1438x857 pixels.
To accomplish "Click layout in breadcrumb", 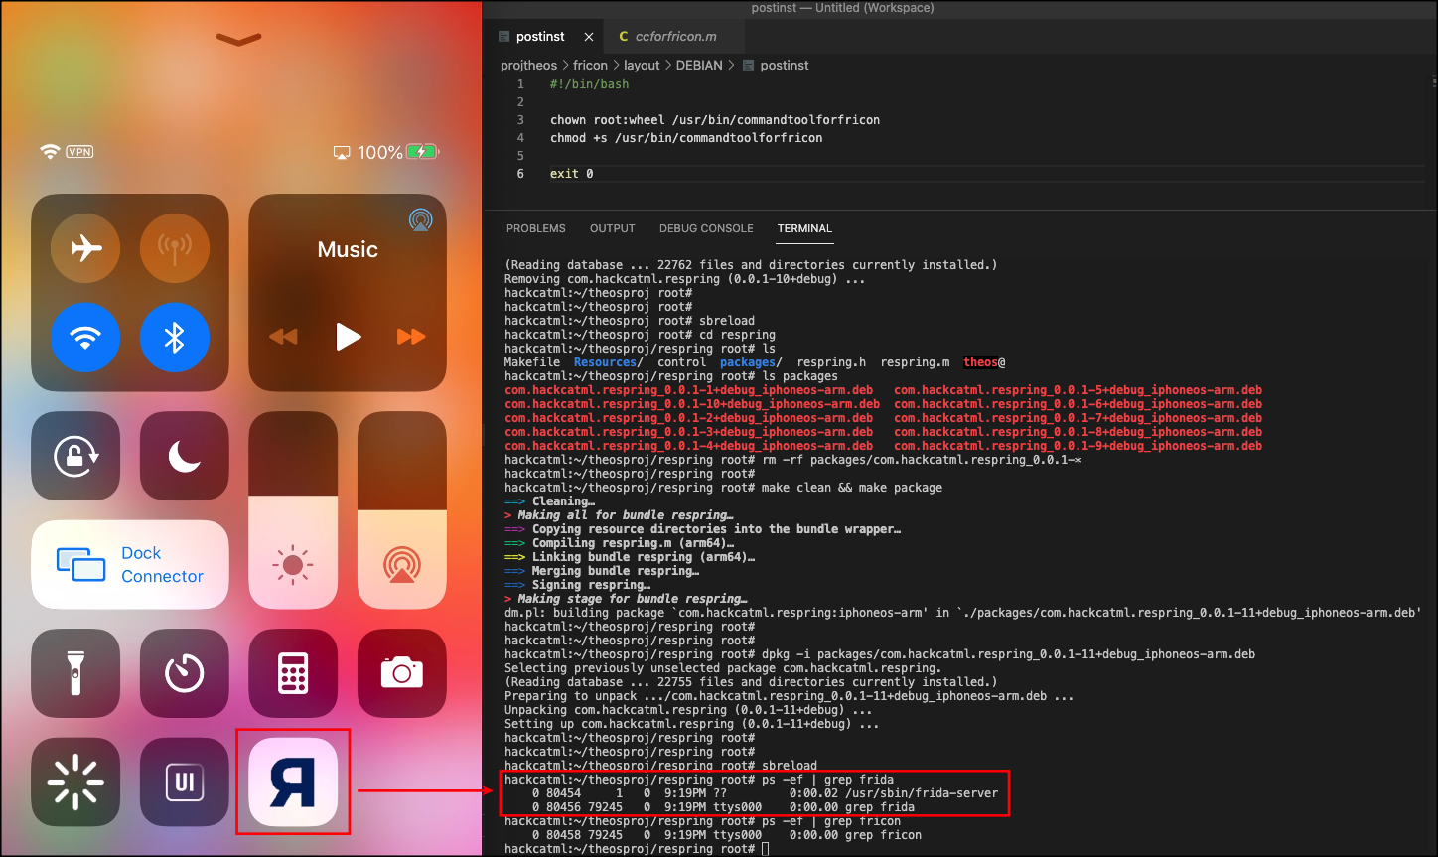I will (642, 65).
